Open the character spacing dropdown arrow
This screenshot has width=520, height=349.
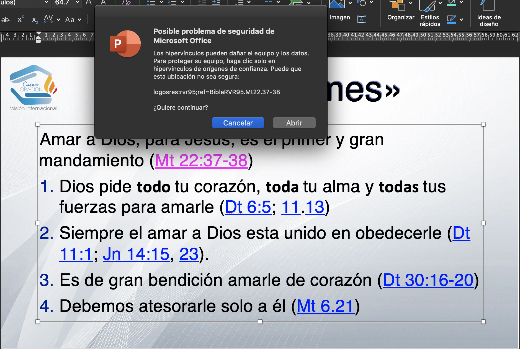point(58,20)
